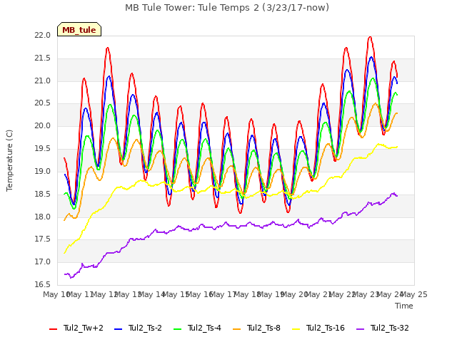The image size is (457, 342).
Task: Click the 21.0 y-axis tick label
Action: 43,81
